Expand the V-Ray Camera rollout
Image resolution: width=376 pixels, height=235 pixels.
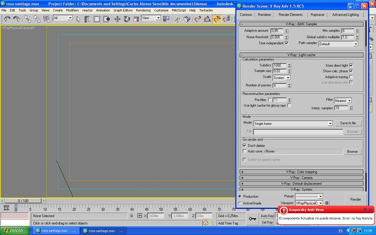tap(301, 178)
